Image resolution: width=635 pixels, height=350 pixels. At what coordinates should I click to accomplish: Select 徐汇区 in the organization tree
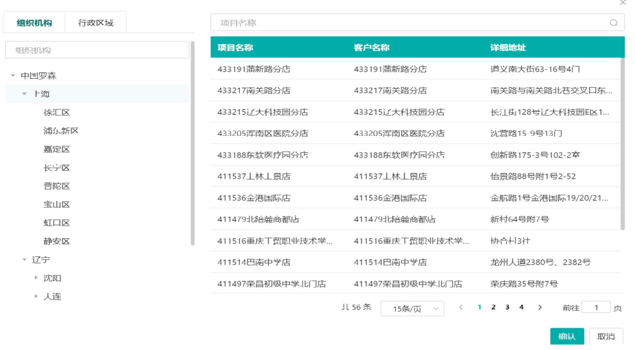coord(56,112)
